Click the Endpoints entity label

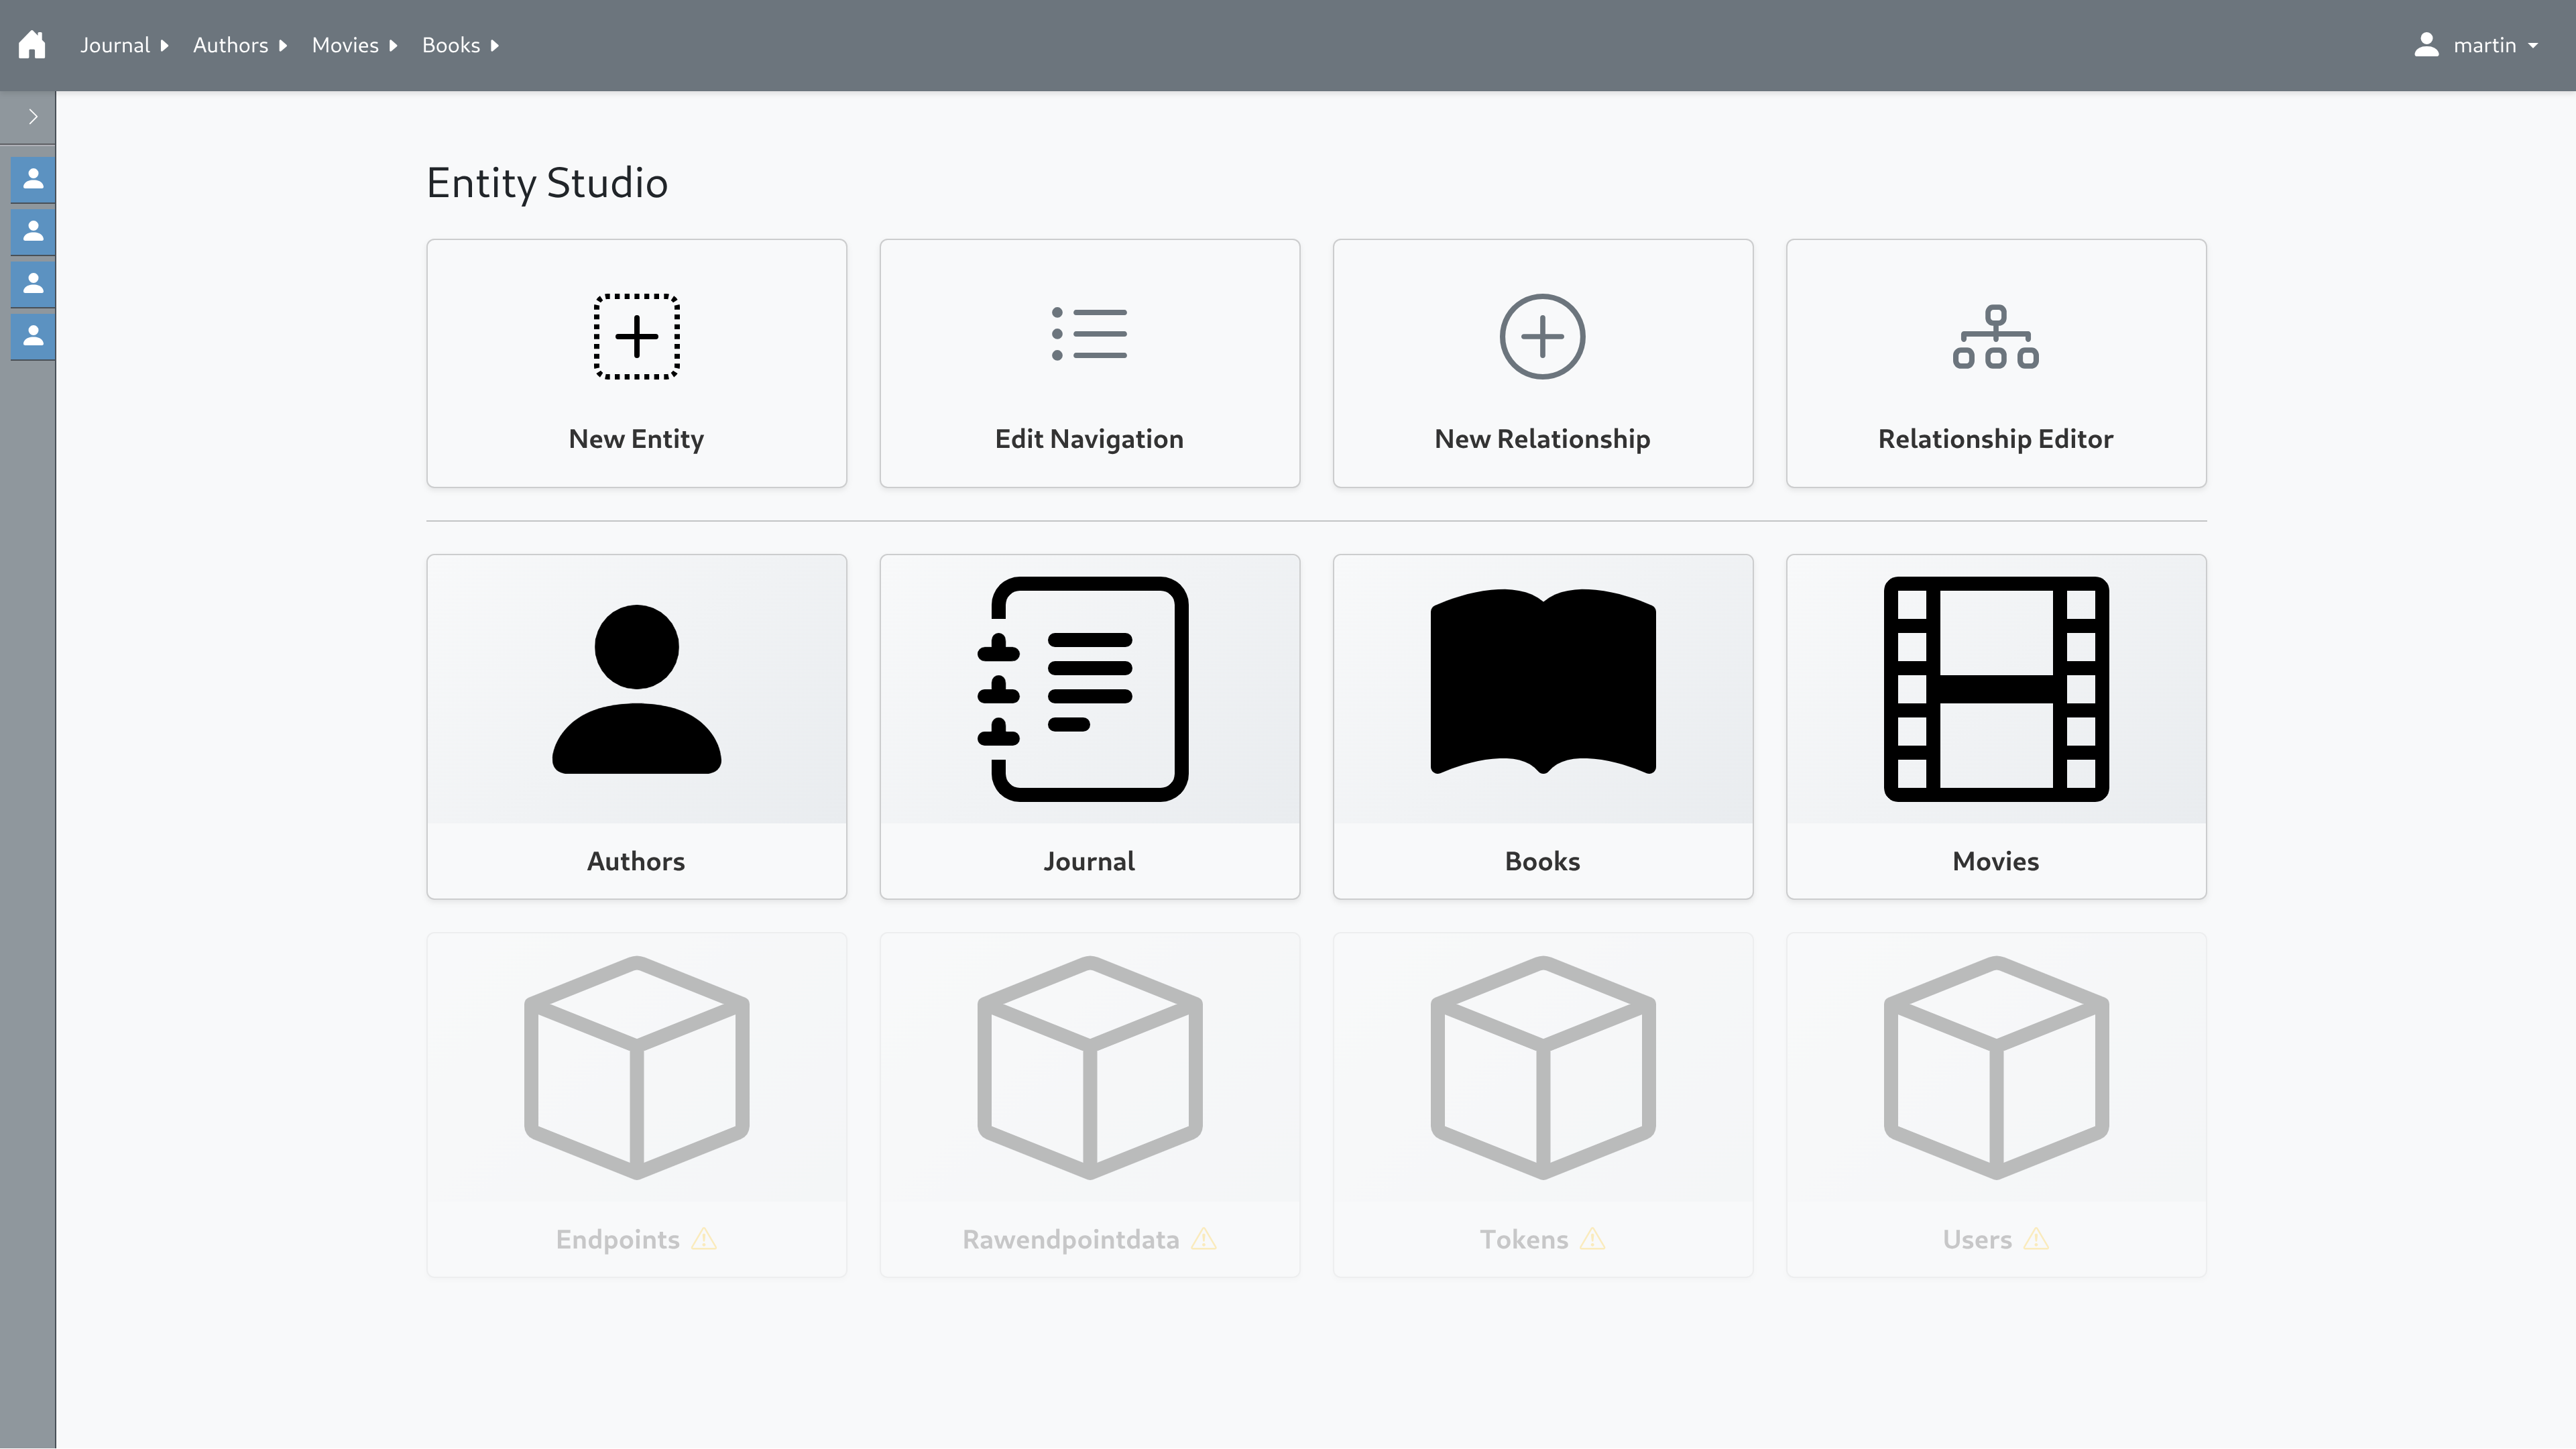[617, 1239]
